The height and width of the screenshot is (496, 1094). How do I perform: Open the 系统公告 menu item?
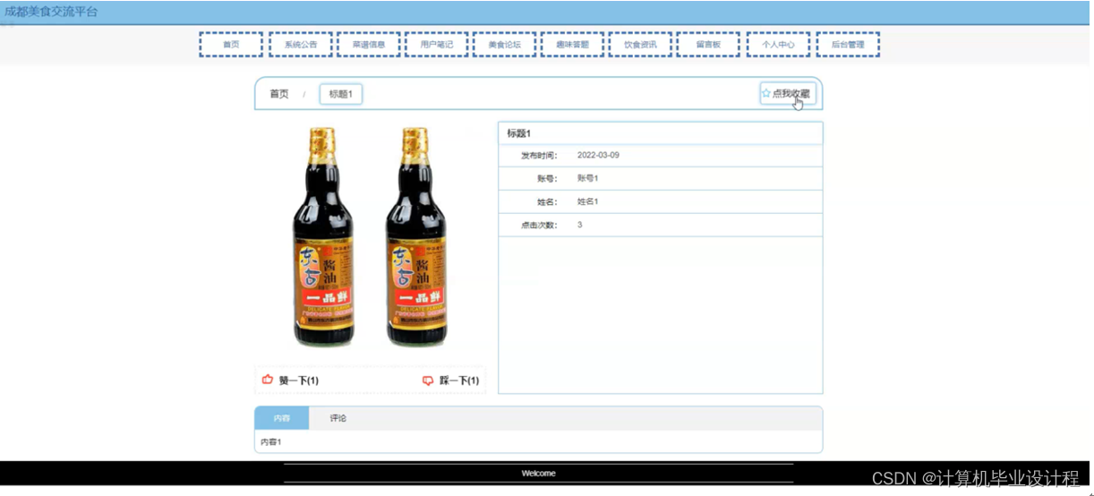(301, 45)
